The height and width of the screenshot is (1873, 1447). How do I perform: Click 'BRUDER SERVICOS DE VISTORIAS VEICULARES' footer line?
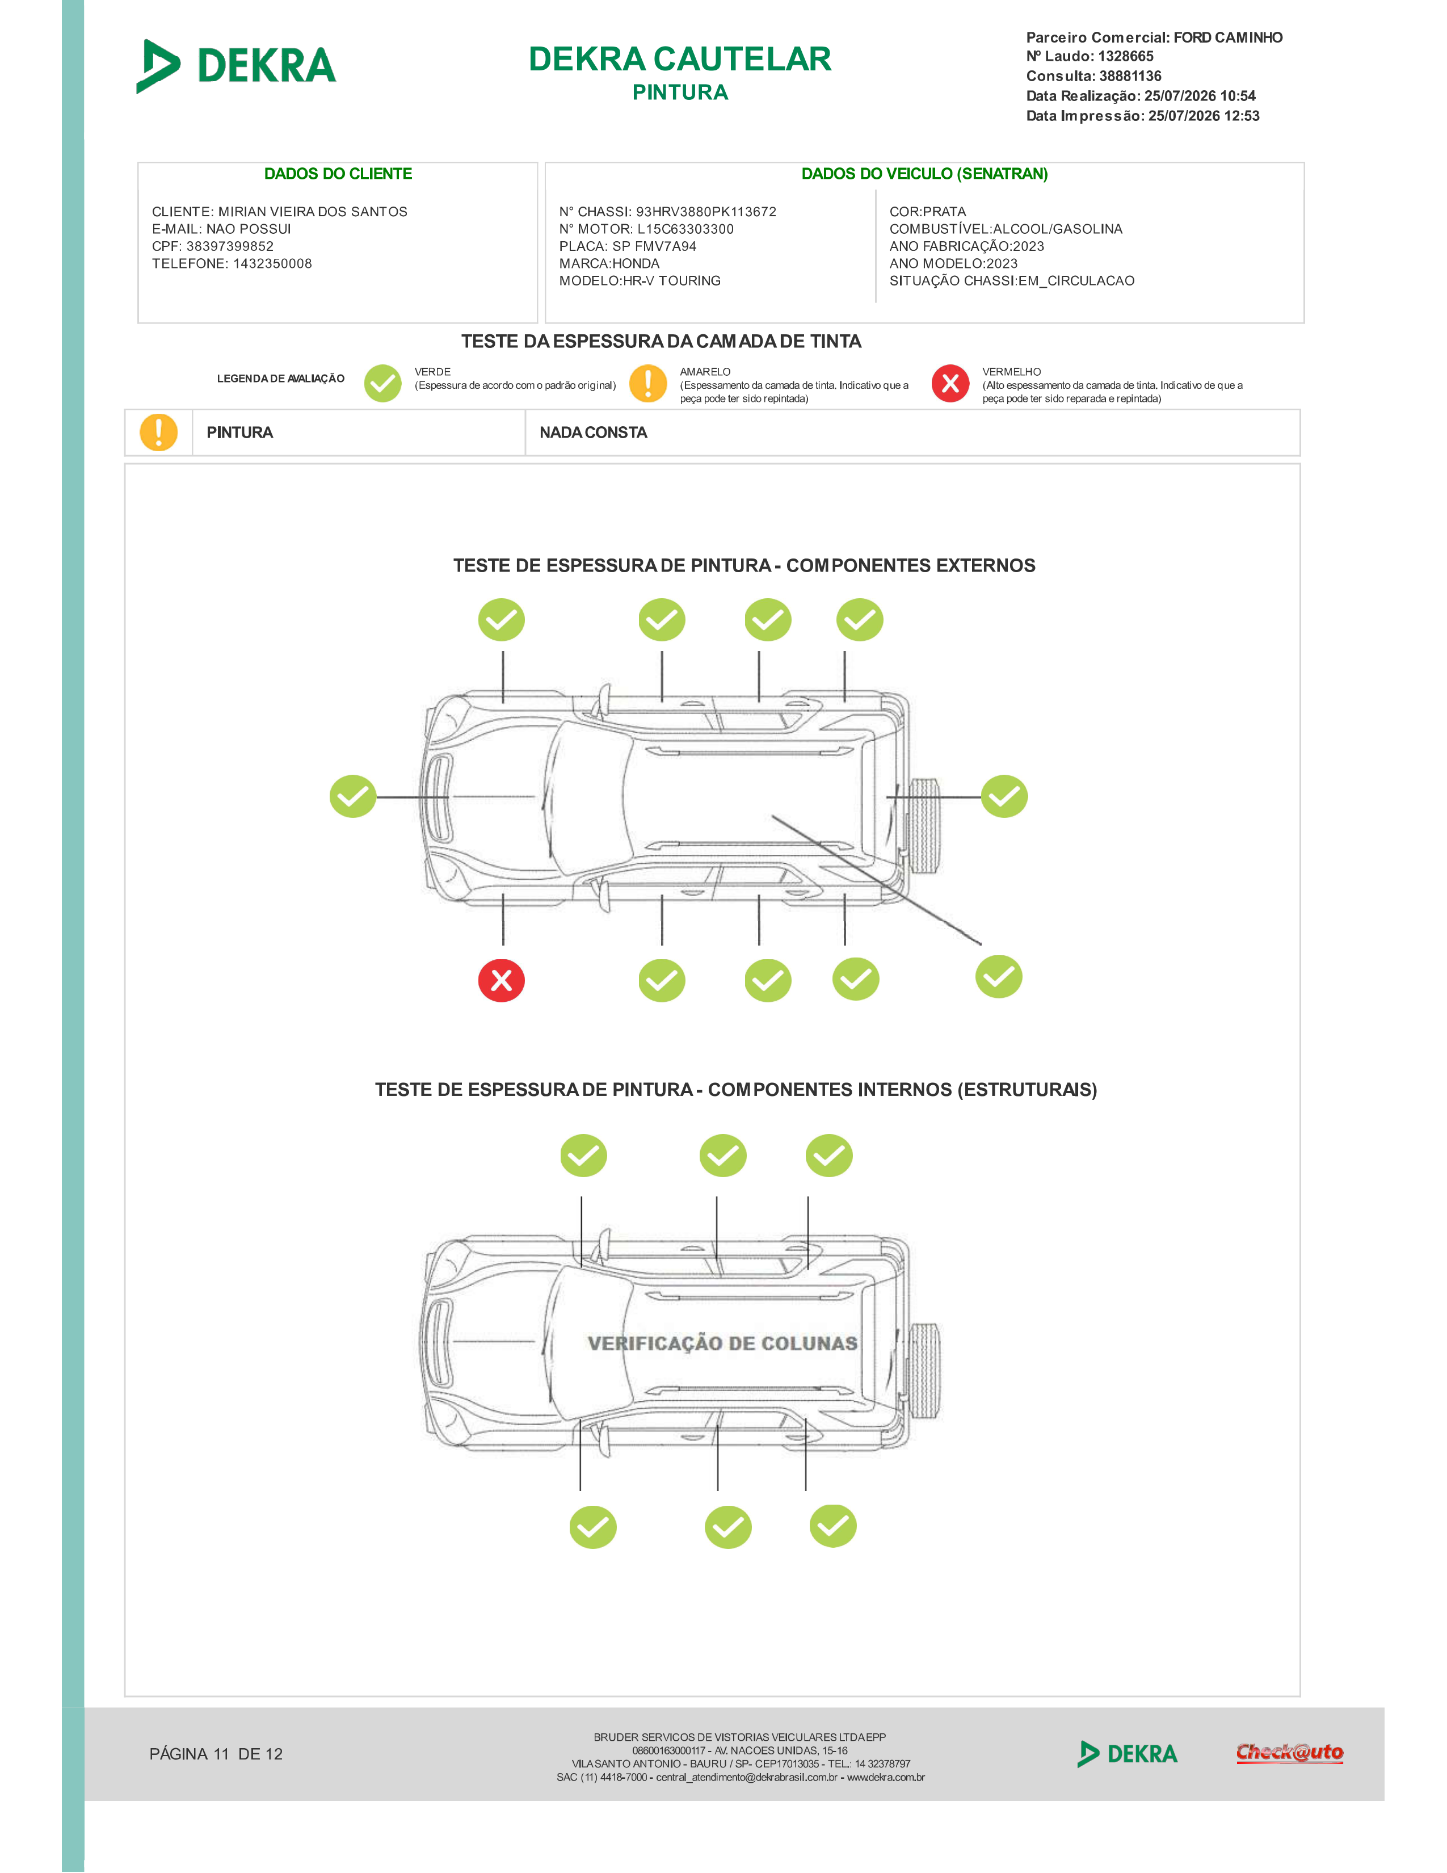(x=740, y=1737)
